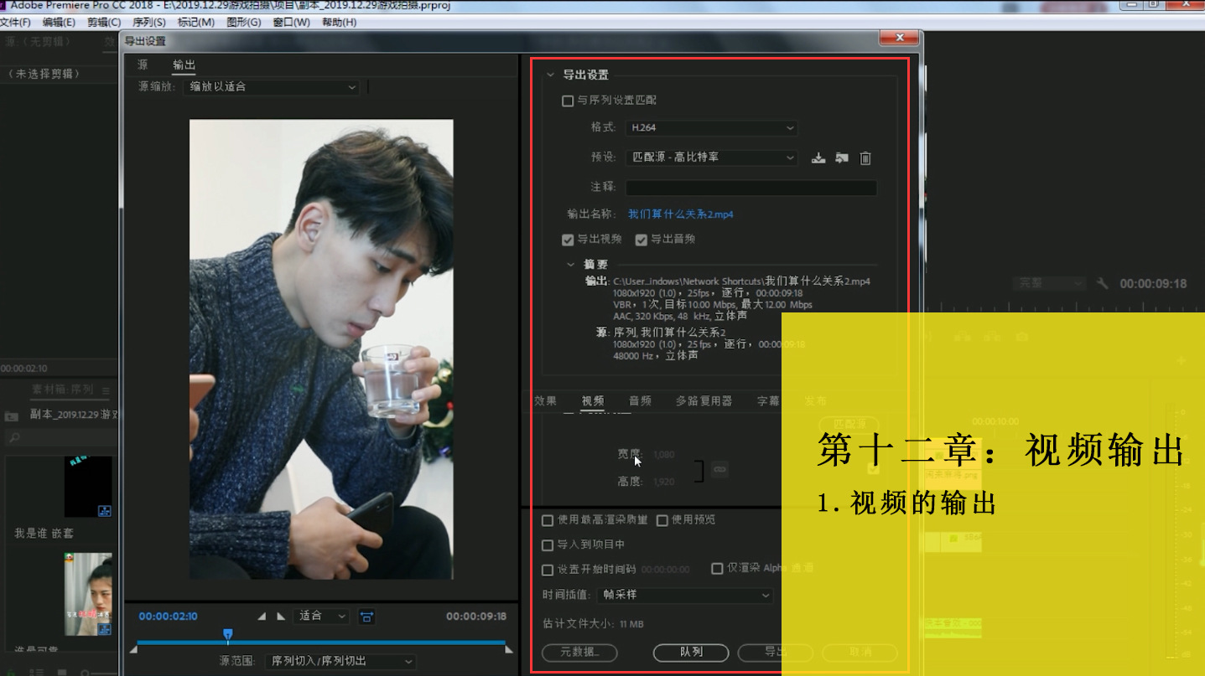Open the 多路复用器 tab
The width and height of the screenshot is (1205, 676).
704,401
